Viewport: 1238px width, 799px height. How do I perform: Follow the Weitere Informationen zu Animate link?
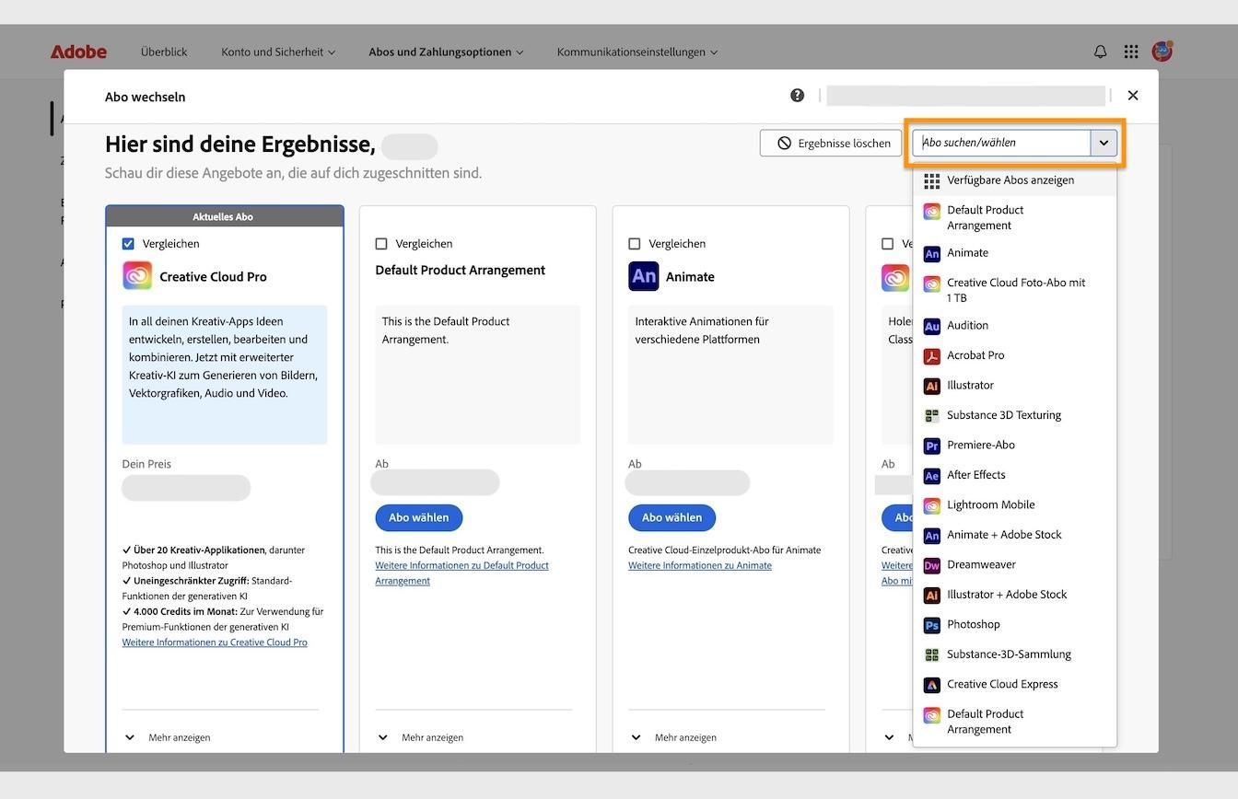(x=701, y=564)
